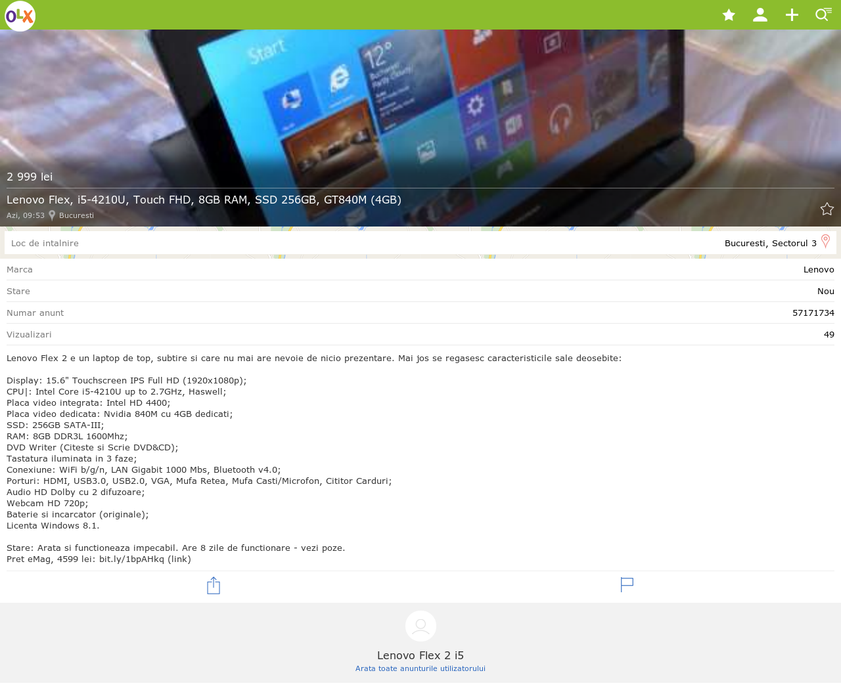Click the Stare: Arata si functioneaza line
This screenshot has height=694, width=841.
[176, 548]
